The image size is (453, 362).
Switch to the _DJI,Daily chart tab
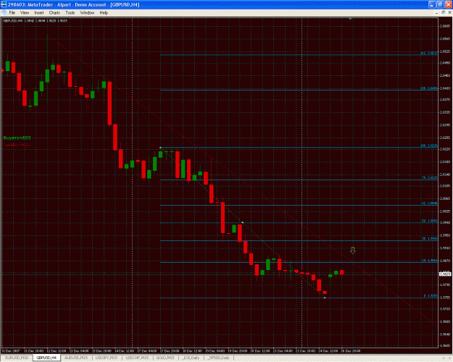pos(191,358)
